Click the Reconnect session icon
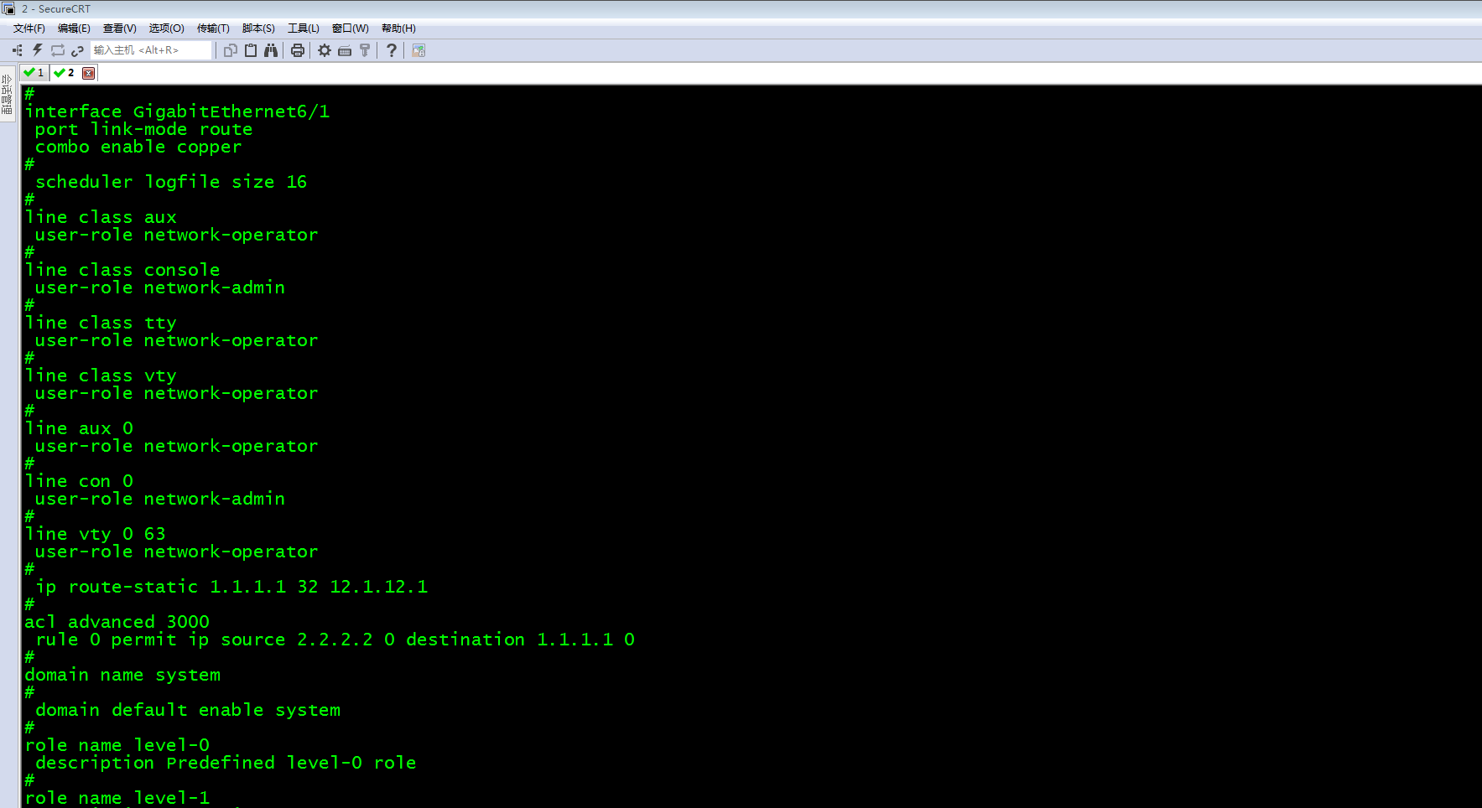The image size is (1482, 808). [58, 50]
